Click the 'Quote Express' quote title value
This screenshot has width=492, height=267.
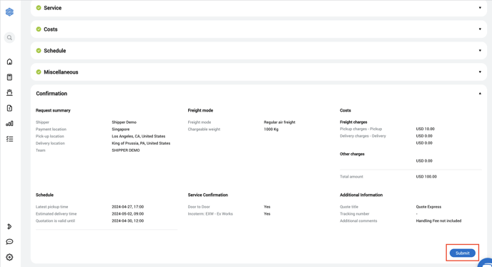pyautogui.click(x=428, y=207)
